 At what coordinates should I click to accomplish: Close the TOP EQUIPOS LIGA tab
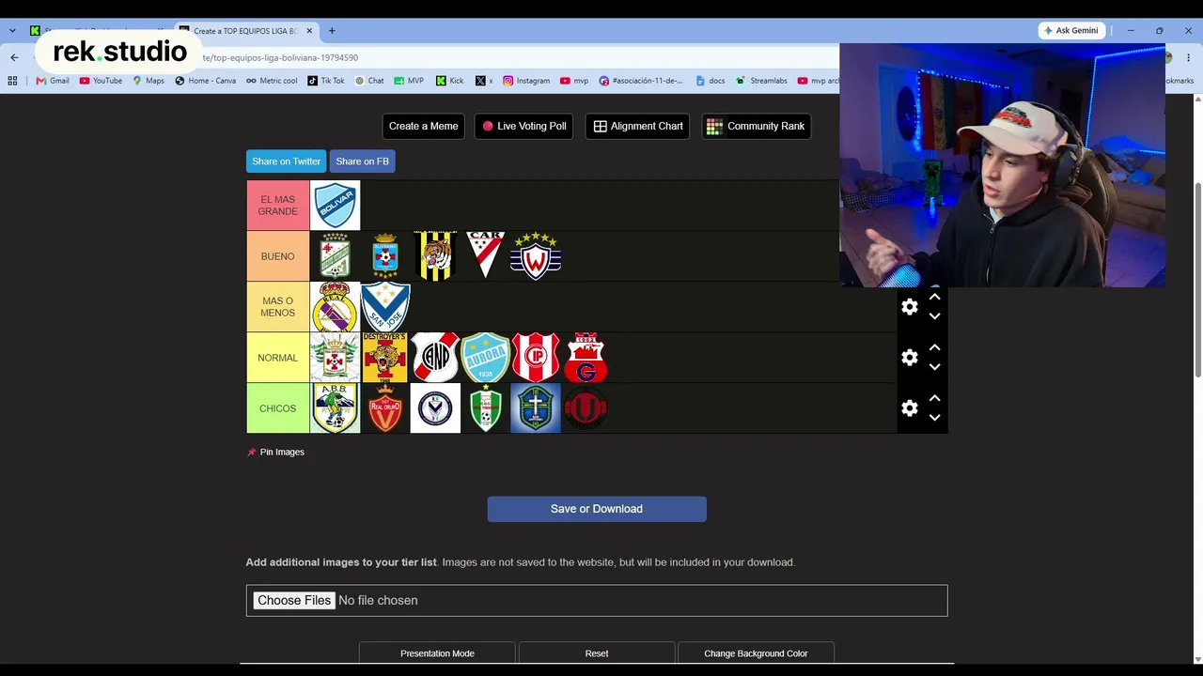[309, 31]
